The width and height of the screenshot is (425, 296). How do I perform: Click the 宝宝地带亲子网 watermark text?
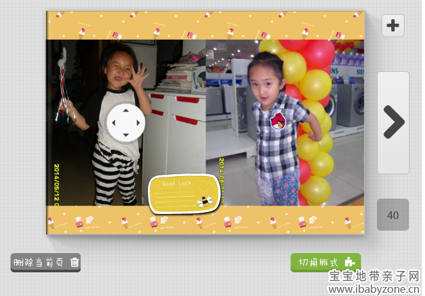click(x=374, y=277)
